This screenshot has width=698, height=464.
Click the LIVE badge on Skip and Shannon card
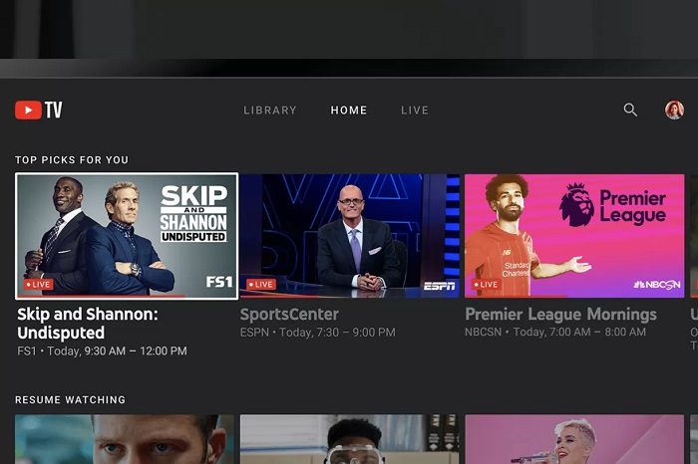point(38,284)
